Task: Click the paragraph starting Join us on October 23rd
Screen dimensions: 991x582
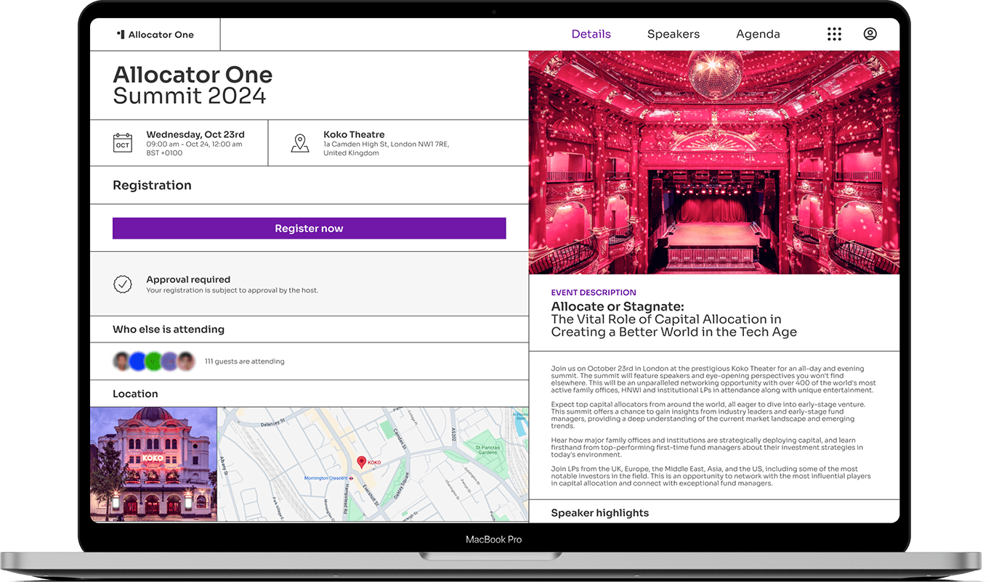Action: [x=713, y=380]
